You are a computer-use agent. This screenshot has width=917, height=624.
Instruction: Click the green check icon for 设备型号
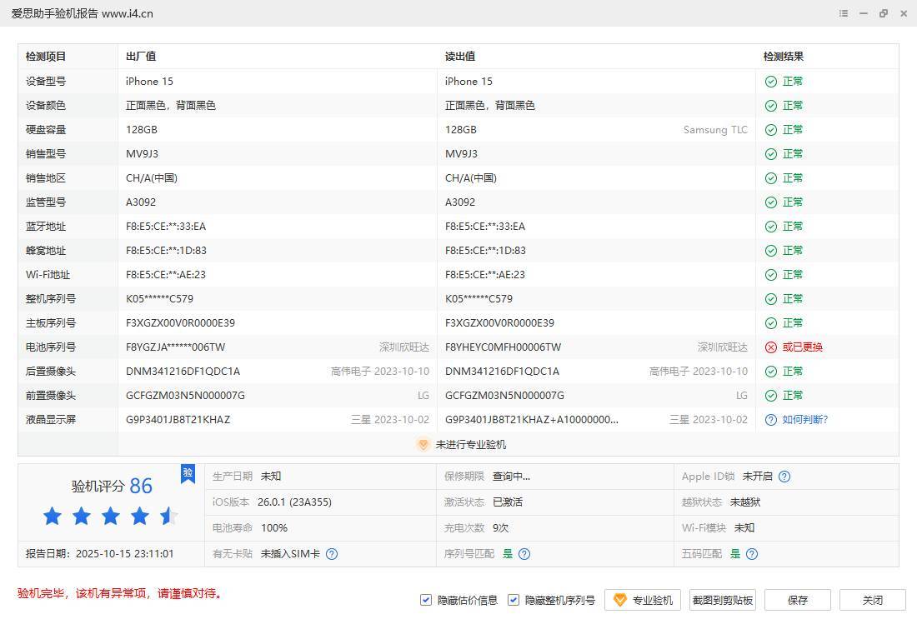click(x=771, y=82)
